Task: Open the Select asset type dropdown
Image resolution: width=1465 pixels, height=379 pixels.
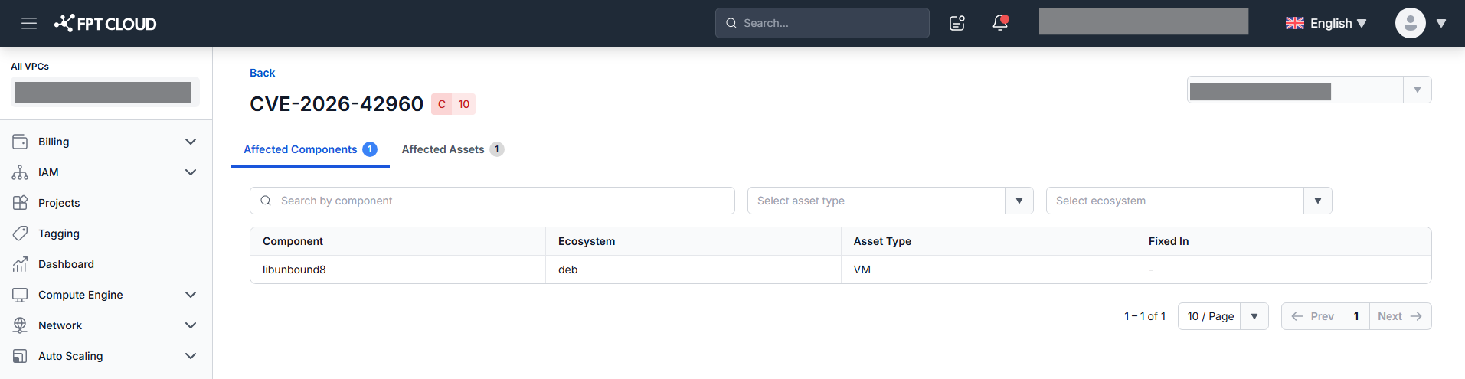Action: click(891, 201)
